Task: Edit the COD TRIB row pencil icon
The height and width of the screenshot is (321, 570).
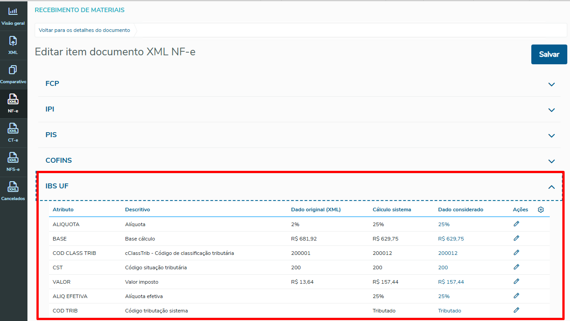Action: pyautogui.click(x=516, y=310)
